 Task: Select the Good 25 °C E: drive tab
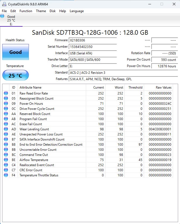(x=11, y=20)
